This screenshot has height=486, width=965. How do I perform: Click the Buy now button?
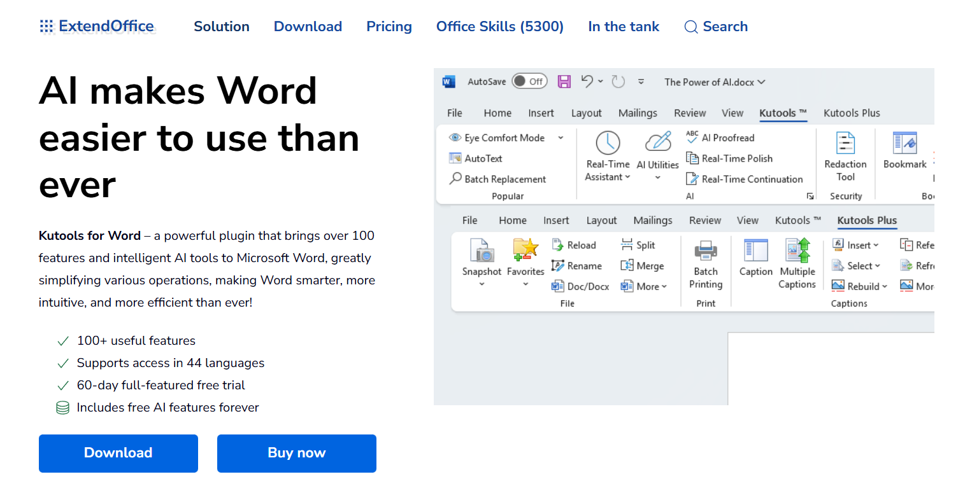(296, 453)
